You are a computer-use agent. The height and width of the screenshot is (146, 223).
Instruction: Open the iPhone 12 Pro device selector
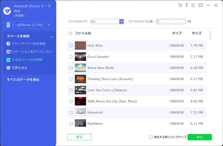click(x=28, y=25)
